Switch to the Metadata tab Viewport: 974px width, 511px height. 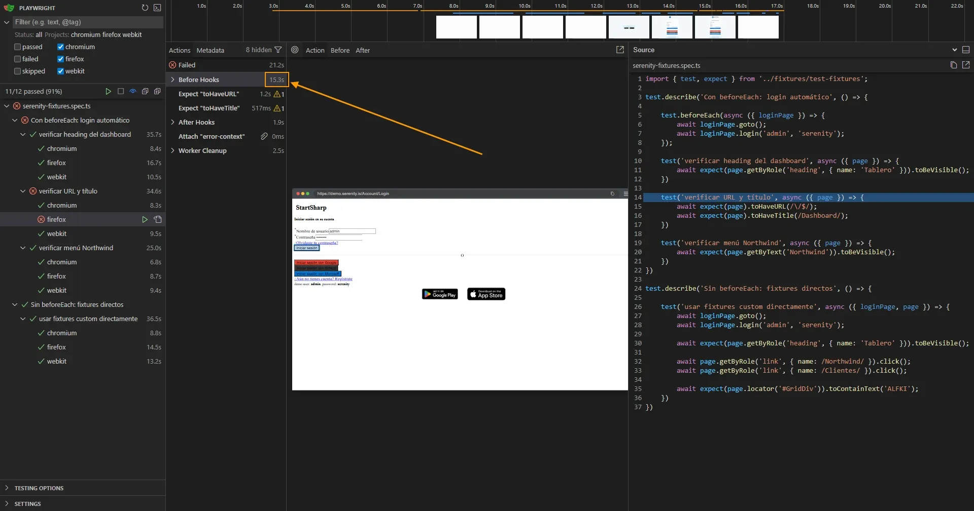tap(210, 50)
